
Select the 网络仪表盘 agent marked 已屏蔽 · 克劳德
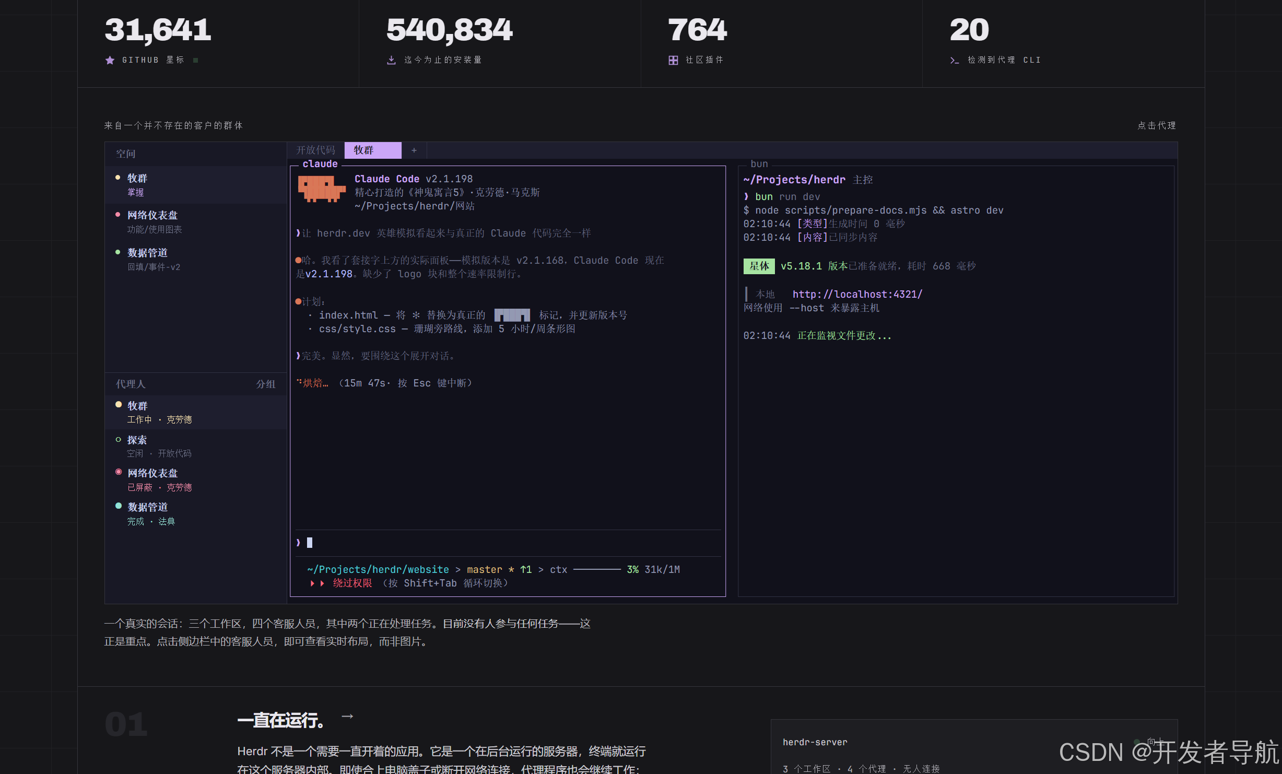point(196,480)
